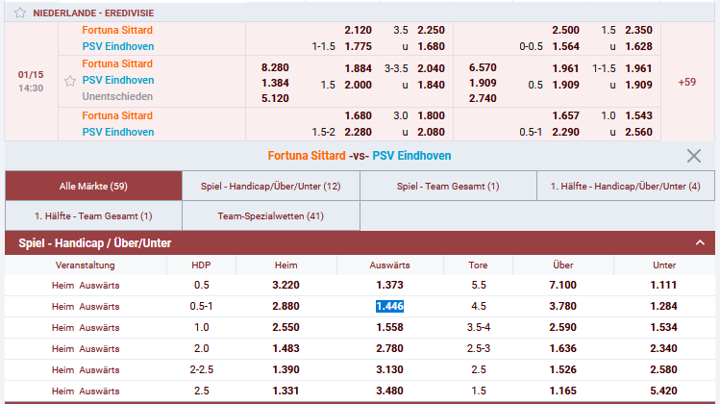This screenshot has height=404, width=720.
Task: Select handicap 2.5 away odds 3.480
Action: [x=389, y=391]
